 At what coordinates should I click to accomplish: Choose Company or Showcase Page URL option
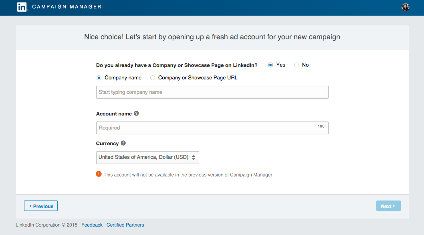153,78
